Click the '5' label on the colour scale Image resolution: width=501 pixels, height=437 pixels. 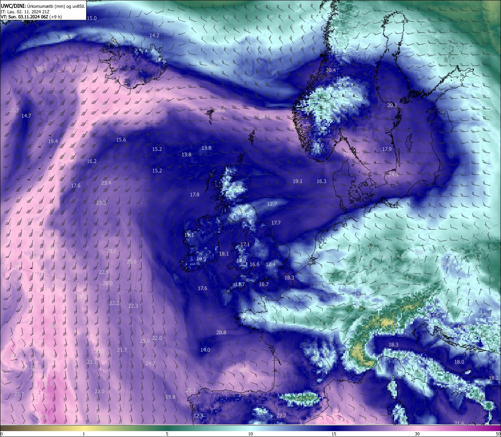(167, 434)
